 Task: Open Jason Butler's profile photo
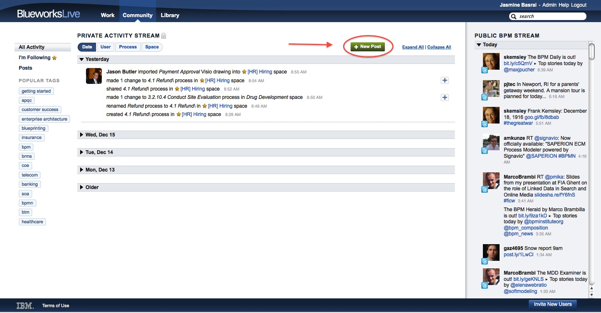pyautogui.click(x=94, y=76)
